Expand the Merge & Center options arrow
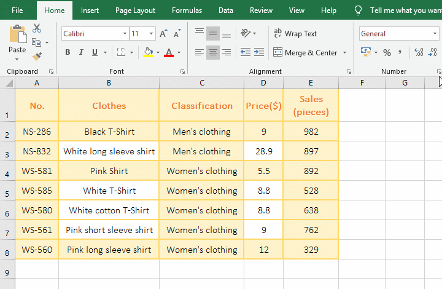 pos(344,52)
